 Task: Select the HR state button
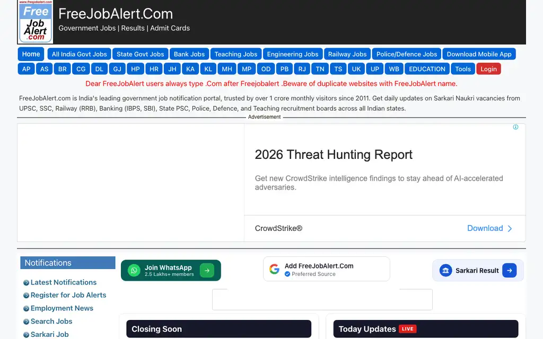(154, 69)
